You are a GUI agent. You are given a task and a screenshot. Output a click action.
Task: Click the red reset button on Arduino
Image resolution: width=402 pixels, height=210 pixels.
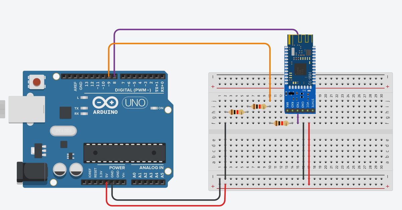coord(38,82)
